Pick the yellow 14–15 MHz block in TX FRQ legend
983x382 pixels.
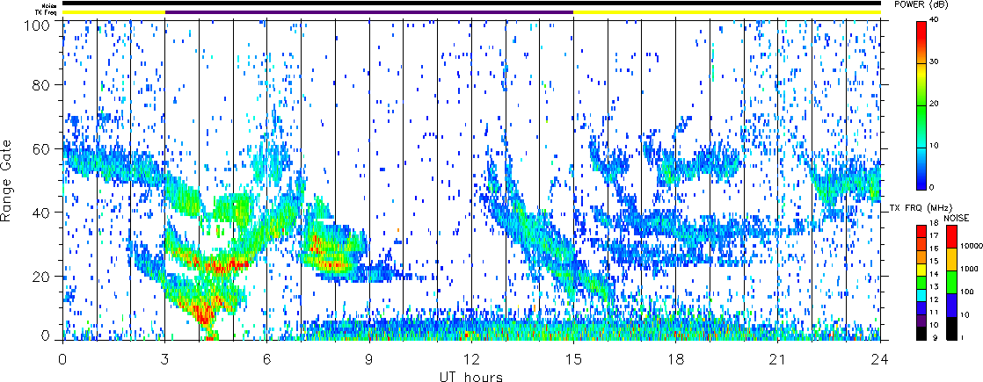[921, 269]
